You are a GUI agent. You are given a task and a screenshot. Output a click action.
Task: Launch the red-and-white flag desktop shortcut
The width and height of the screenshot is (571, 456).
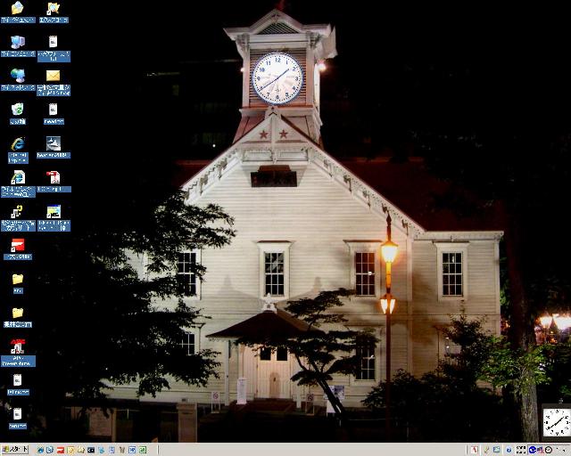[x=18, y=245]
